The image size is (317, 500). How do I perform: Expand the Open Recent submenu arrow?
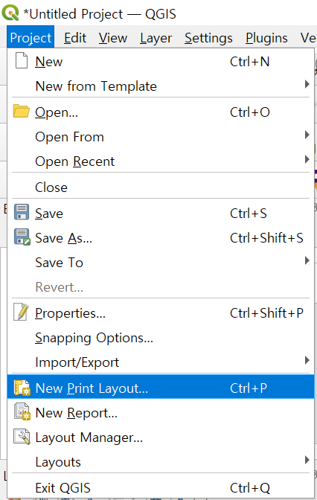point(307,159)
